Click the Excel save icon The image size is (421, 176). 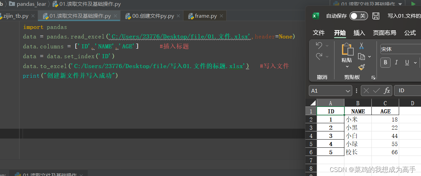coord(376,16)
